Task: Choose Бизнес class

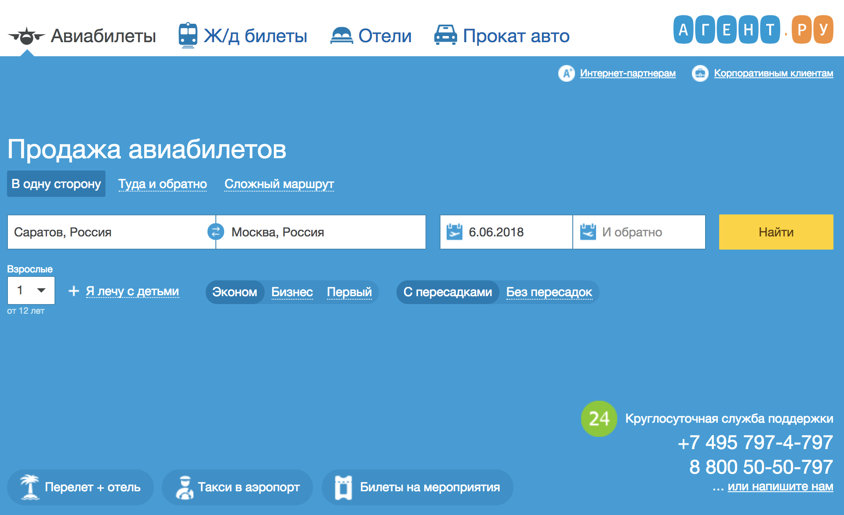Action: [x=292, y=292]
